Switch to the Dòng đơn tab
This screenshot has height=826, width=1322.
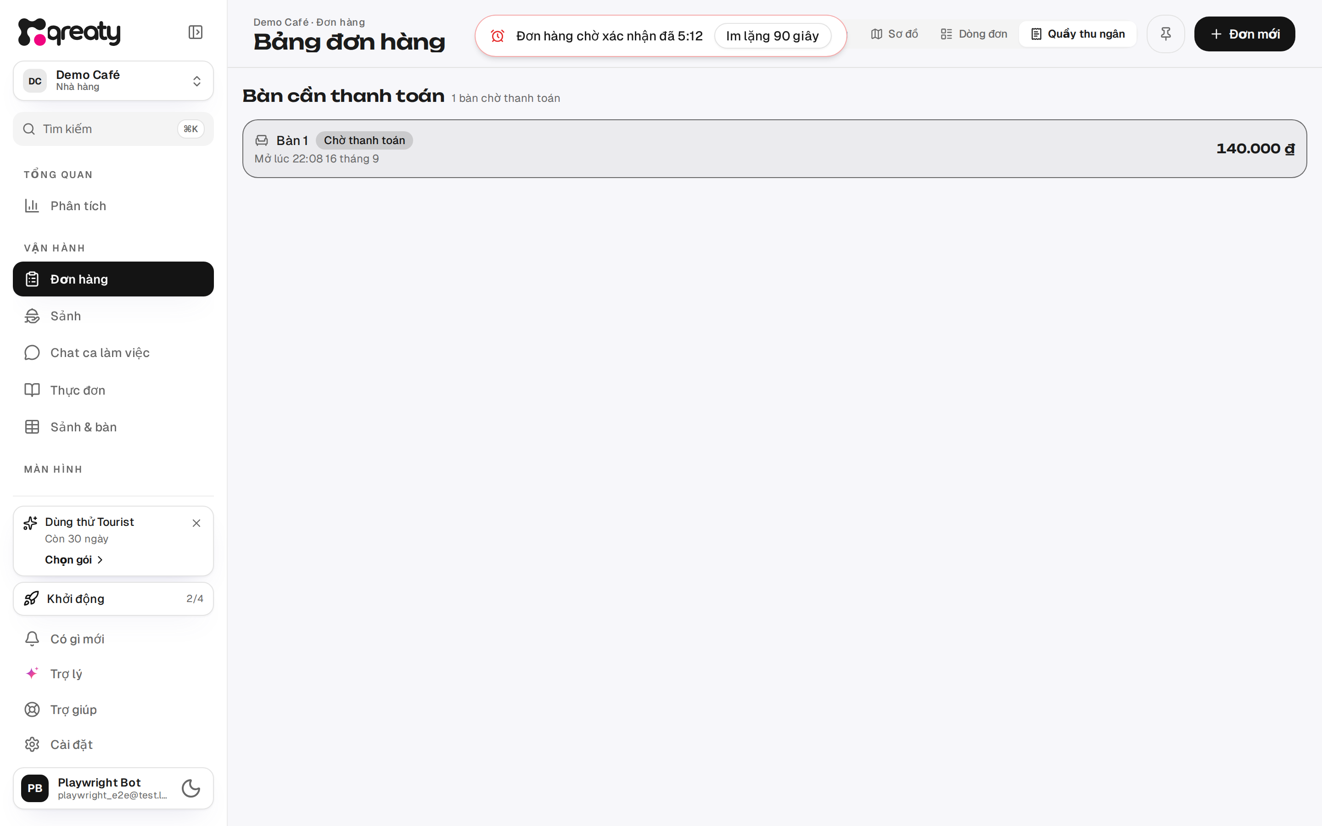974,34
